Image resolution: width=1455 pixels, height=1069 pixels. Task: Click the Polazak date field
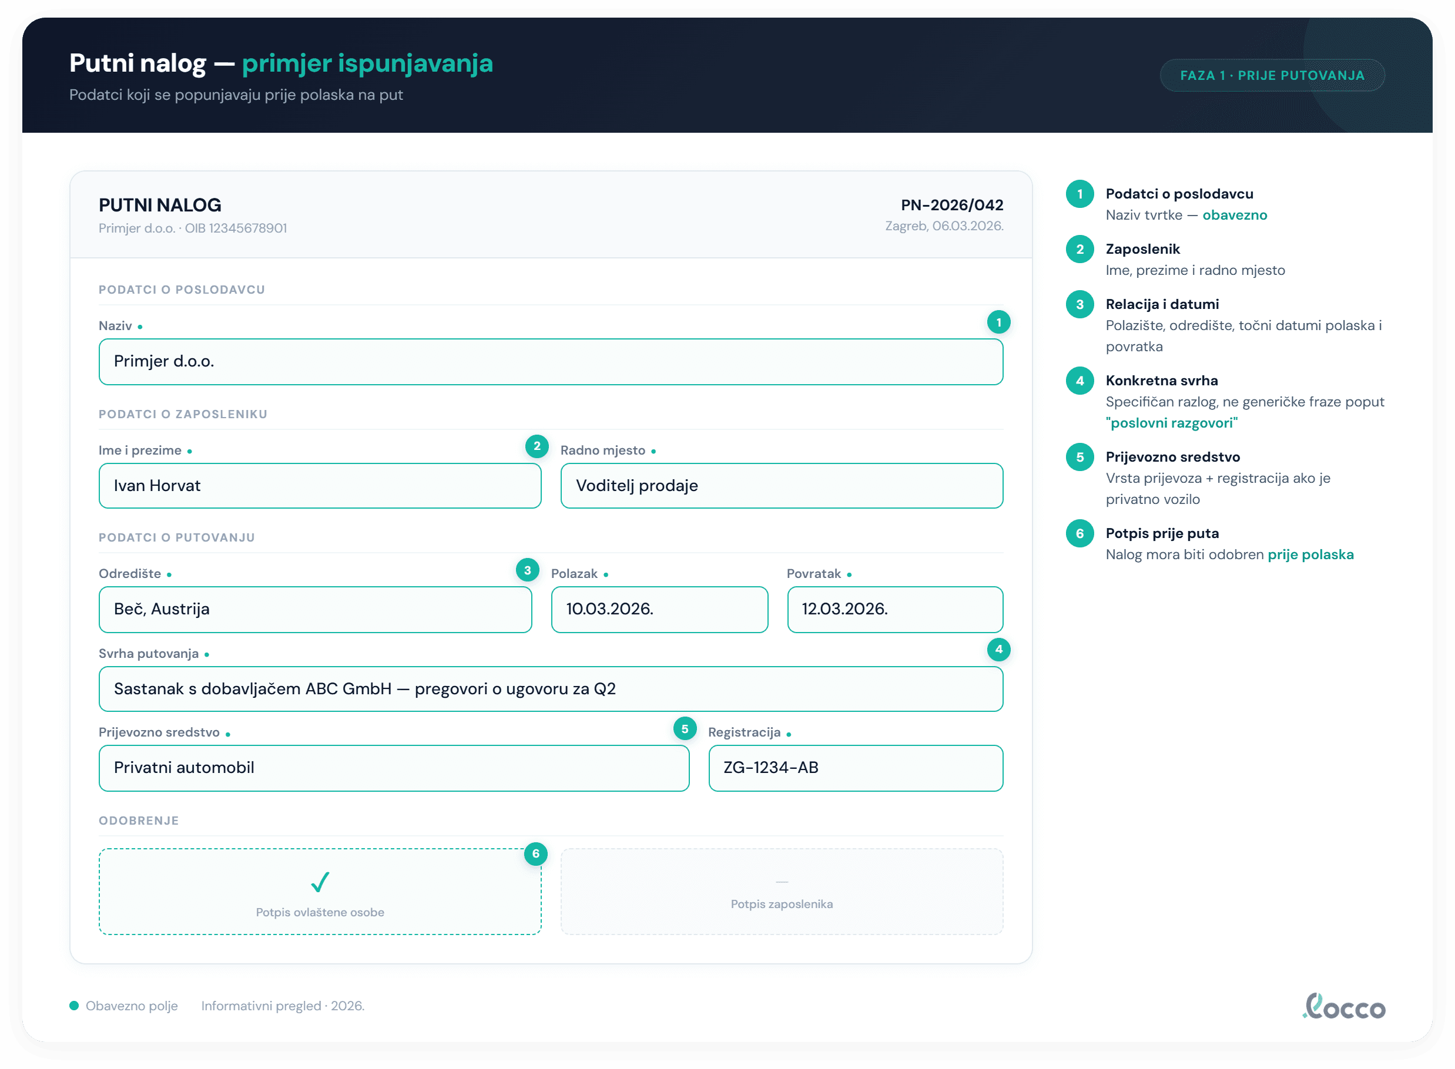pos(659,610)
